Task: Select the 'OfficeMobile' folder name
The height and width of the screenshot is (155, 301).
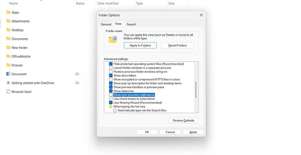Action: point(21,57)
